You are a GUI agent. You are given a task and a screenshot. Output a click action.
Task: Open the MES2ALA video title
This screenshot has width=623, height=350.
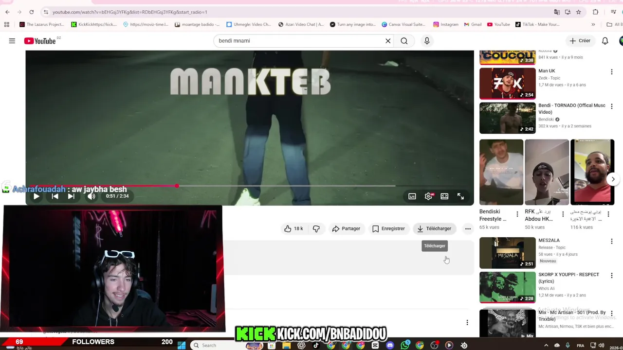(549, 240)
